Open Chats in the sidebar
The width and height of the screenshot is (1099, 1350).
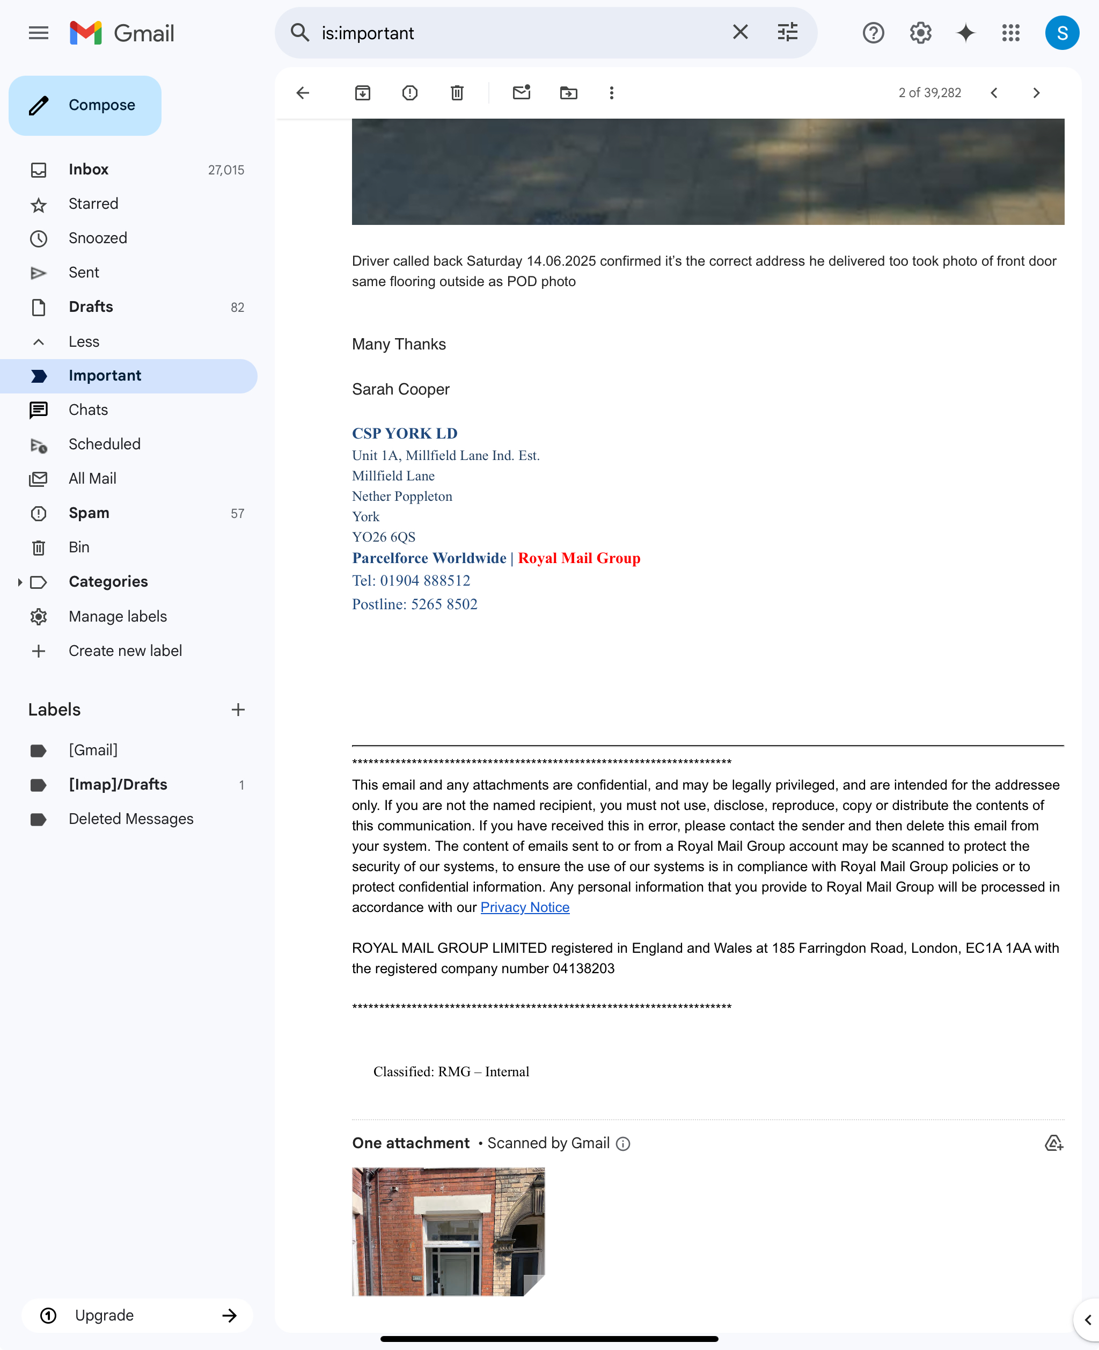tap(128, 410)
